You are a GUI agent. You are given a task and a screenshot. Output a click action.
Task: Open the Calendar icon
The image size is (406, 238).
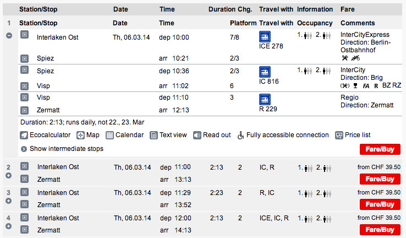pyautogui.click(x=110, y=135)
